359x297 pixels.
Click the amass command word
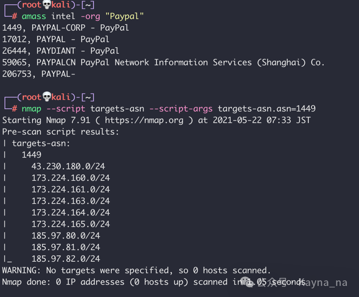coord(34,17)
